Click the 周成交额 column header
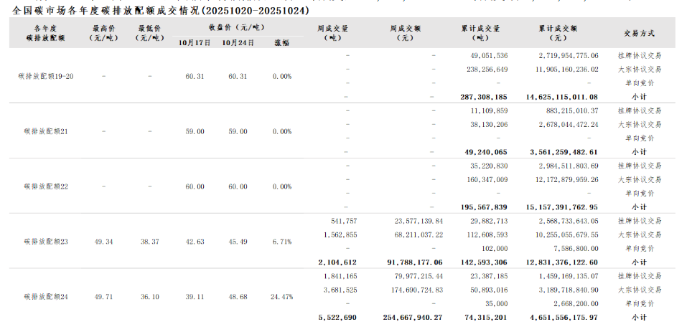The image size is (692, 332). [x=406, y=32]
